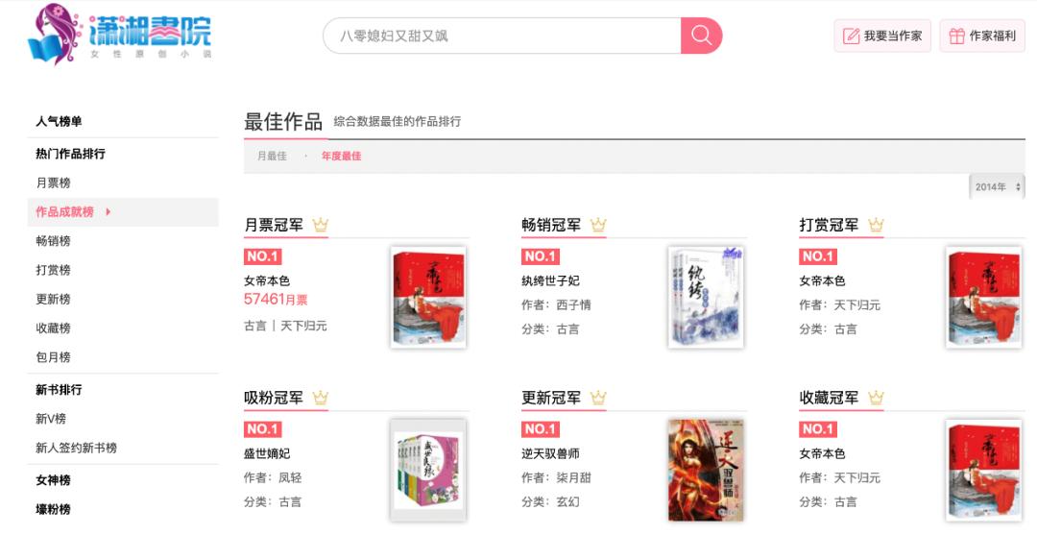Image resolution: width=1037 pixels, height=535 pixels.
Task: Click the crown icon beside 更新冠军
Action: coord(598,398)
